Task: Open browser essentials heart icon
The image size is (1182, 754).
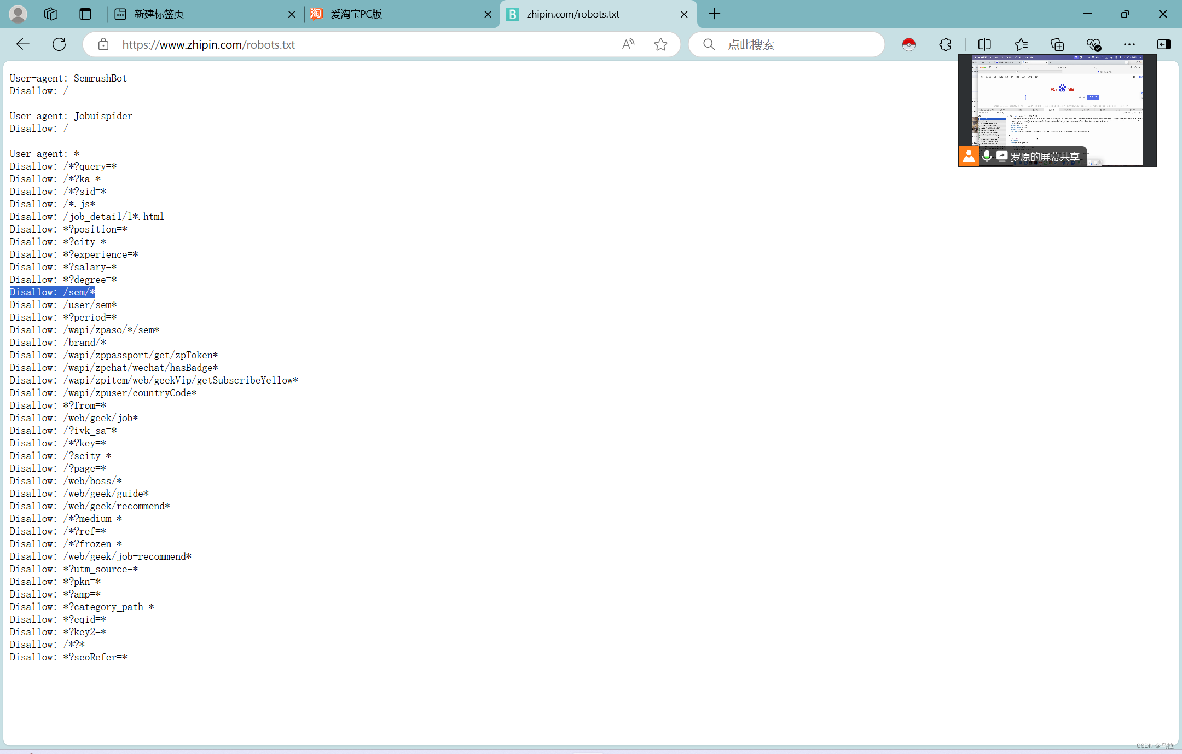Action: (x=1093, y=44)
